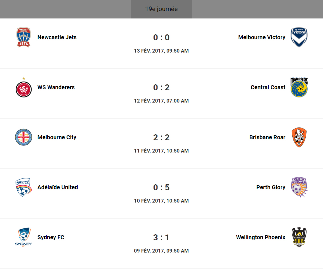Select the 19e journée tab
Screen dimensions: 323x271
(161, 9)
